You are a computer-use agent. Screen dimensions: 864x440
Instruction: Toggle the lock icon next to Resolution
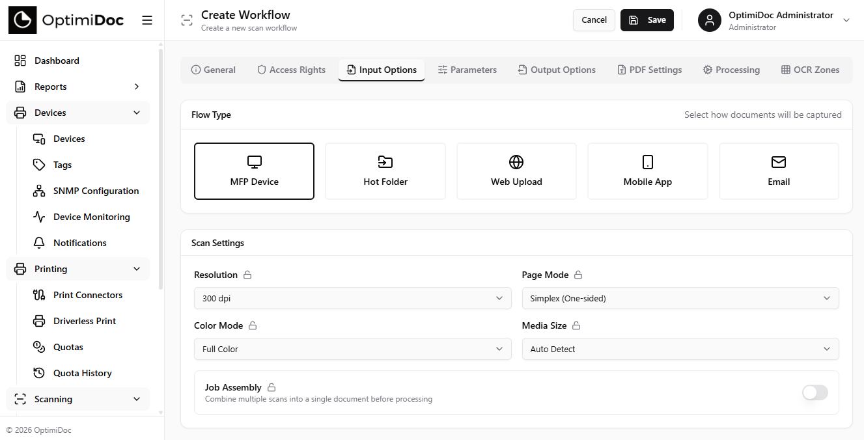click(247, 275)
